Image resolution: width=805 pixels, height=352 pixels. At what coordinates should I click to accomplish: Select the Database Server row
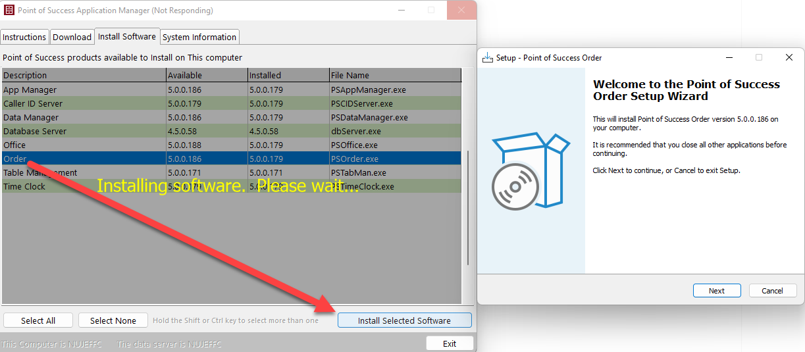[x=232, y=131]
